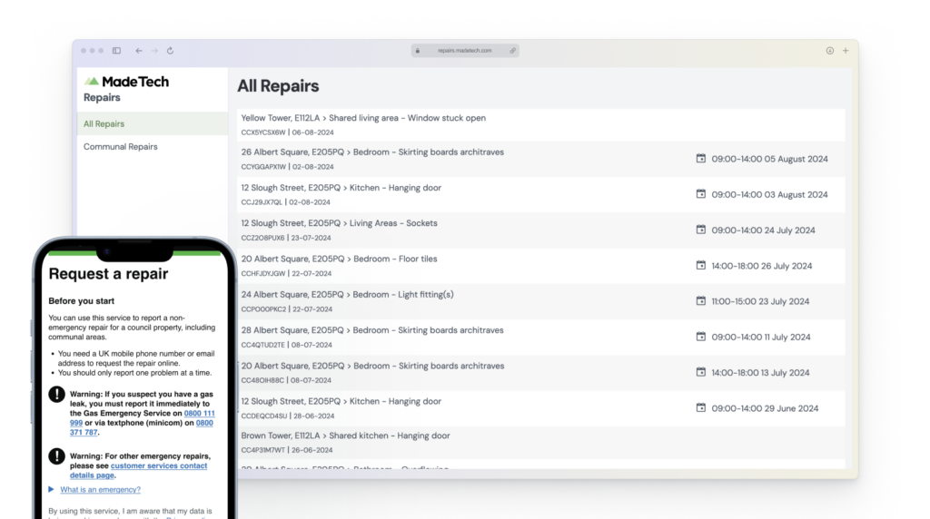The width and height of the screenshot is (930, 519).
Task: Click repair reference CC48OIH88C
Action: click(262, 380)
